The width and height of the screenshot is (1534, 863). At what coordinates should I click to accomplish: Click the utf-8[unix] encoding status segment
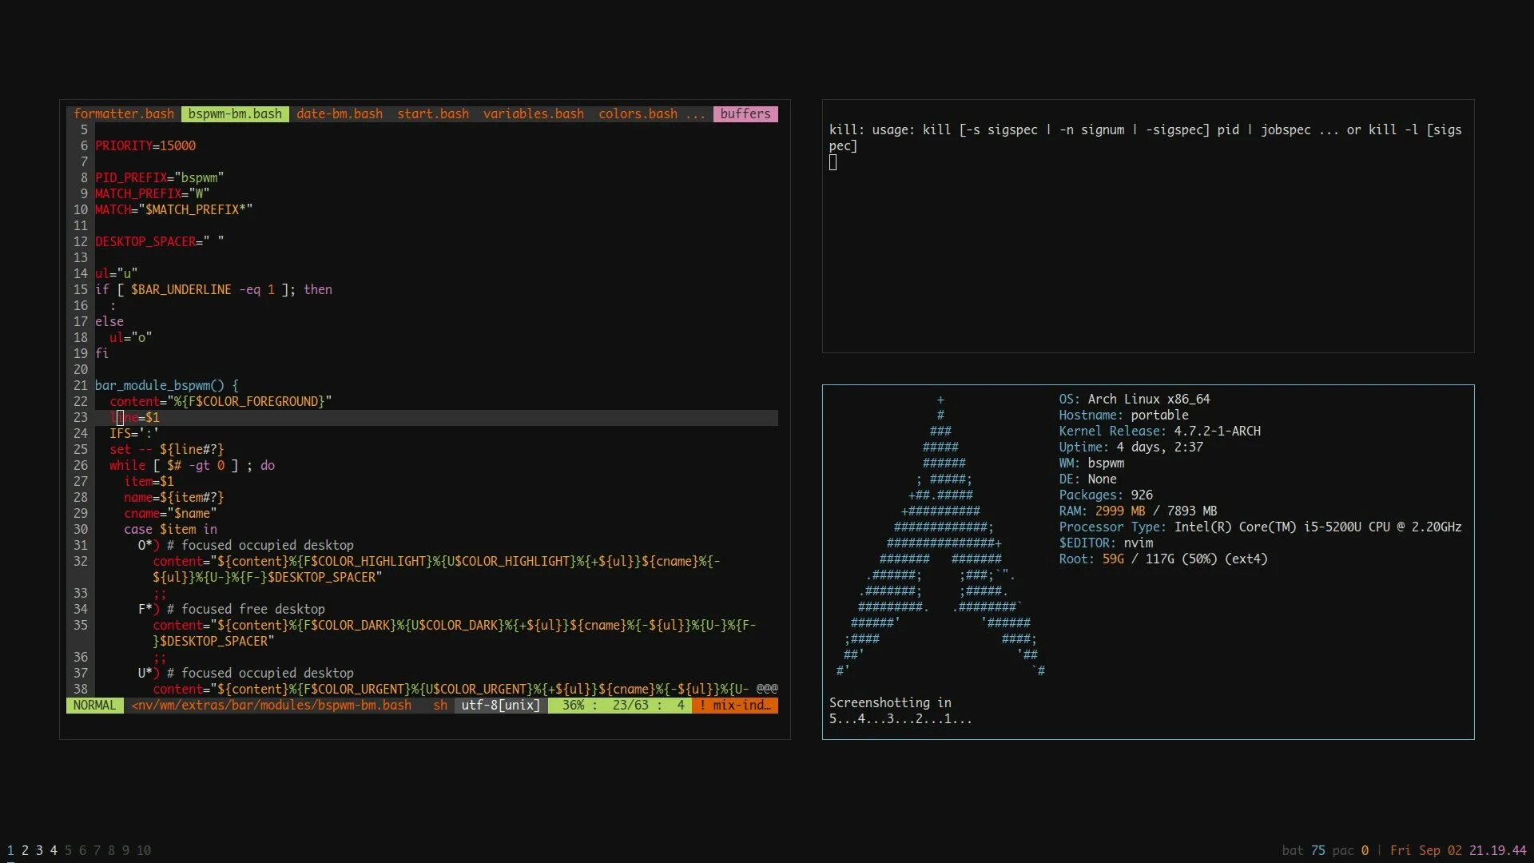[x=500, y=705]
